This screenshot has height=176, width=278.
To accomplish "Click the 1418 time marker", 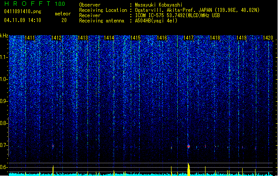I will (215, 38).
